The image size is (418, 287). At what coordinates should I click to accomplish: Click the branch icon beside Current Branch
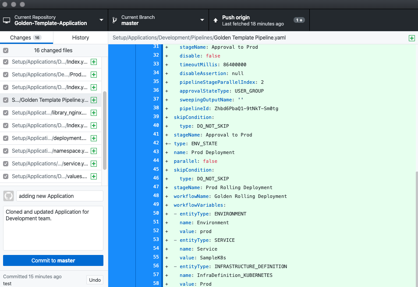click(115, 20)
